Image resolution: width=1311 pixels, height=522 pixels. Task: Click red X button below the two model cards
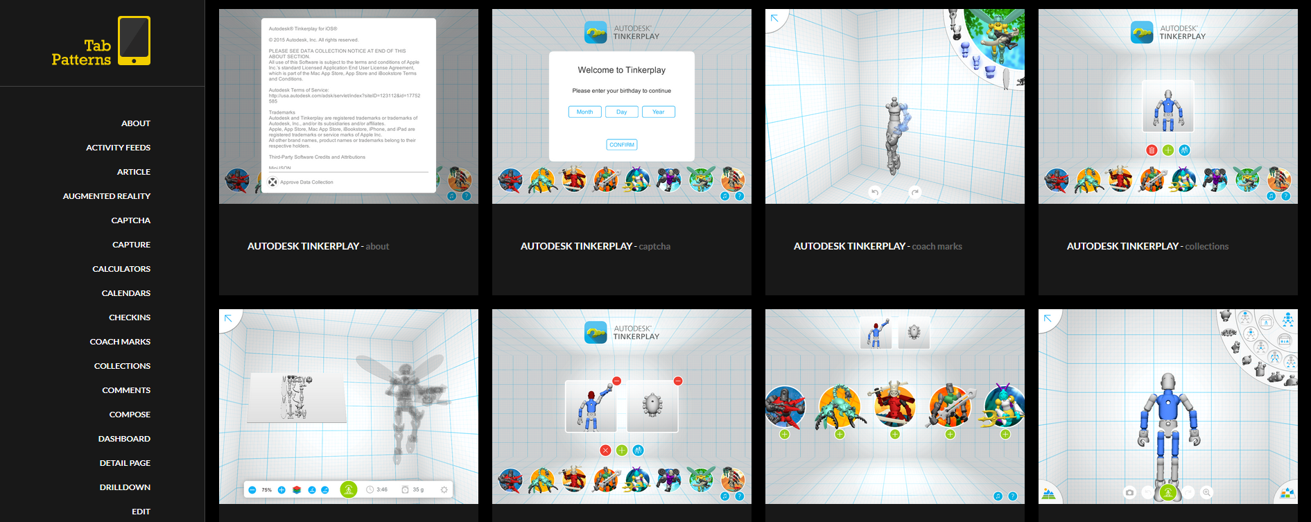[x=605, y=450]
